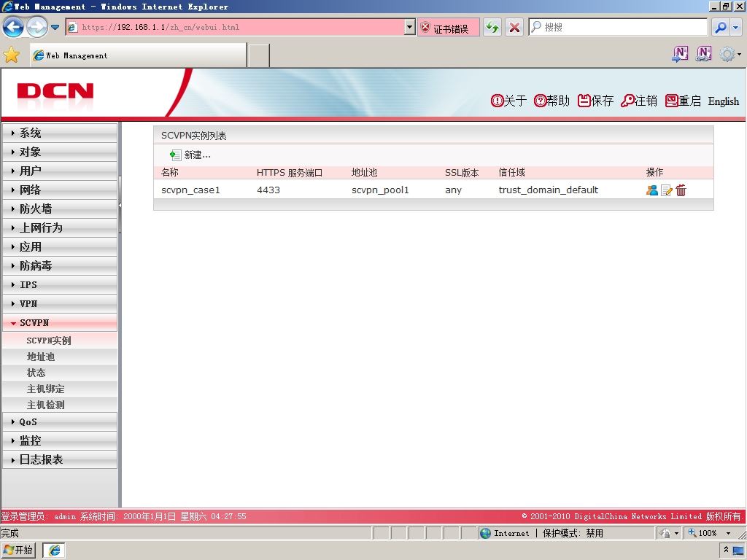Collapse SCVPN menu in sidebar
The width and height of the screenshot is (747, 560).
[60, 322]
